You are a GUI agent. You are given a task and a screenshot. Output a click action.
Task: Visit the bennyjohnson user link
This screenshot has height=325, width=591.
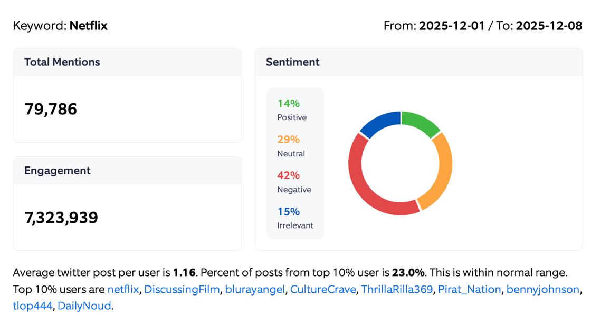[542, 289]
